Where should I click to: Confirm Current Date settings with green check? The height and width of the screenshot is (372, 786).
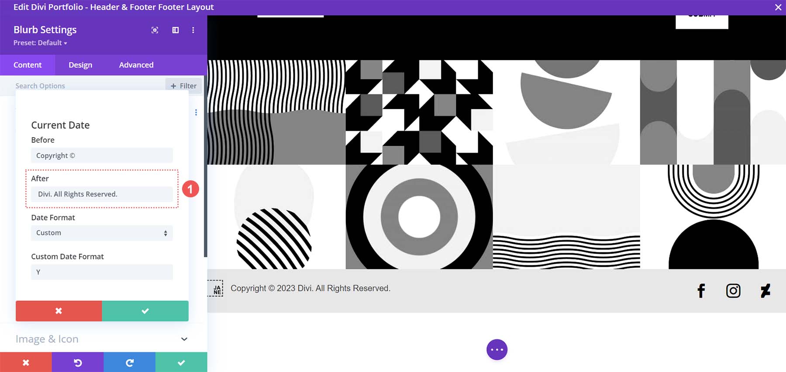pyautogui.click(x=145, y=311)
